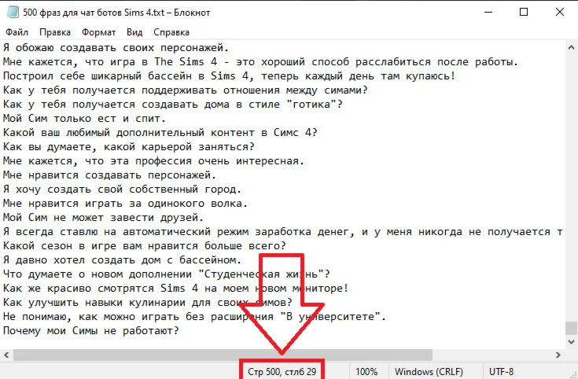578x379 pixels.
Task: Click line about автоматический режим заработка денег
Action: (x=283, y=231)
